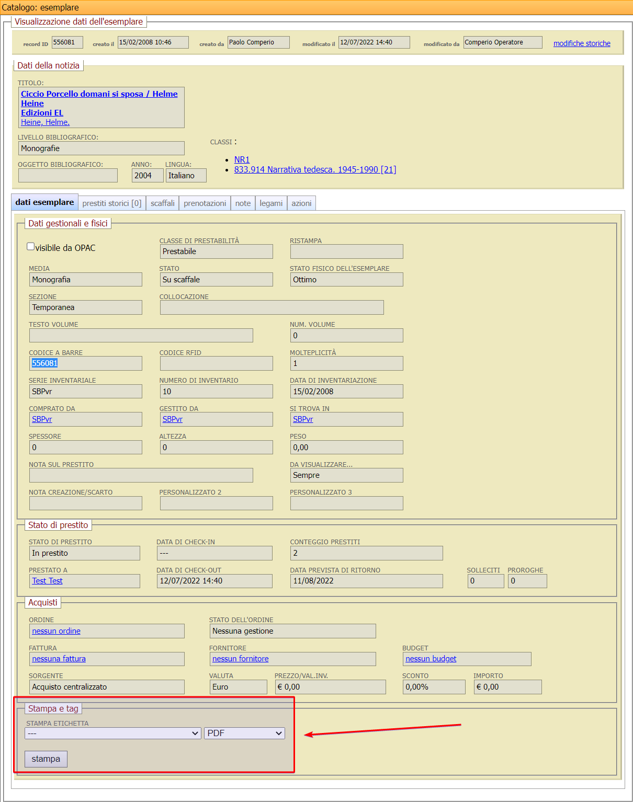This screenshot has width=633, height=802.
Task: Open the azioni tab
Action: [x=301, y=203]
